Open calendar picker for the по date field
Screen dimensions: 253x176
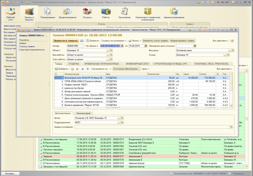[x=146, y=46]
